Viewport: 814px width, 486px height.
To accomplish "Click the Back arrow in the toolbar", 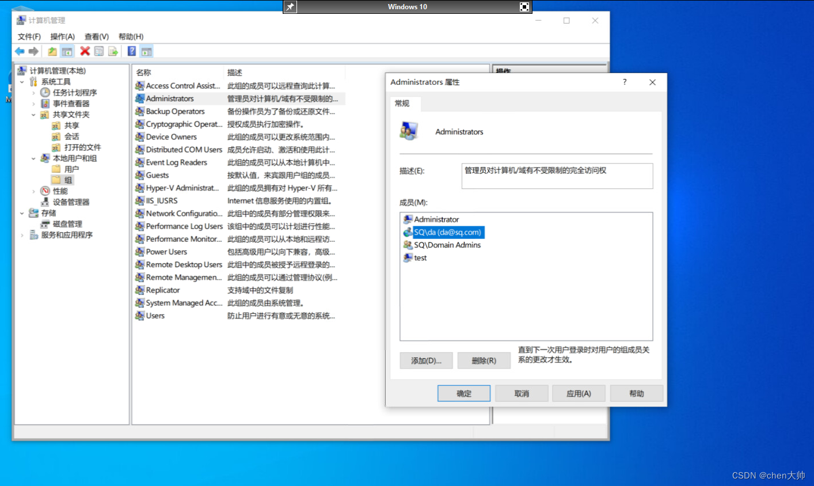I will point(20,51).
